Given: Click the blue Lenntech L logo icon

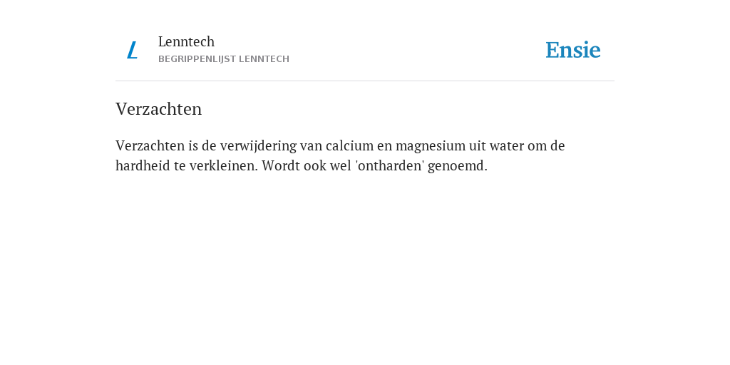Looking at the screenshot, I should [x=132, y=50].
